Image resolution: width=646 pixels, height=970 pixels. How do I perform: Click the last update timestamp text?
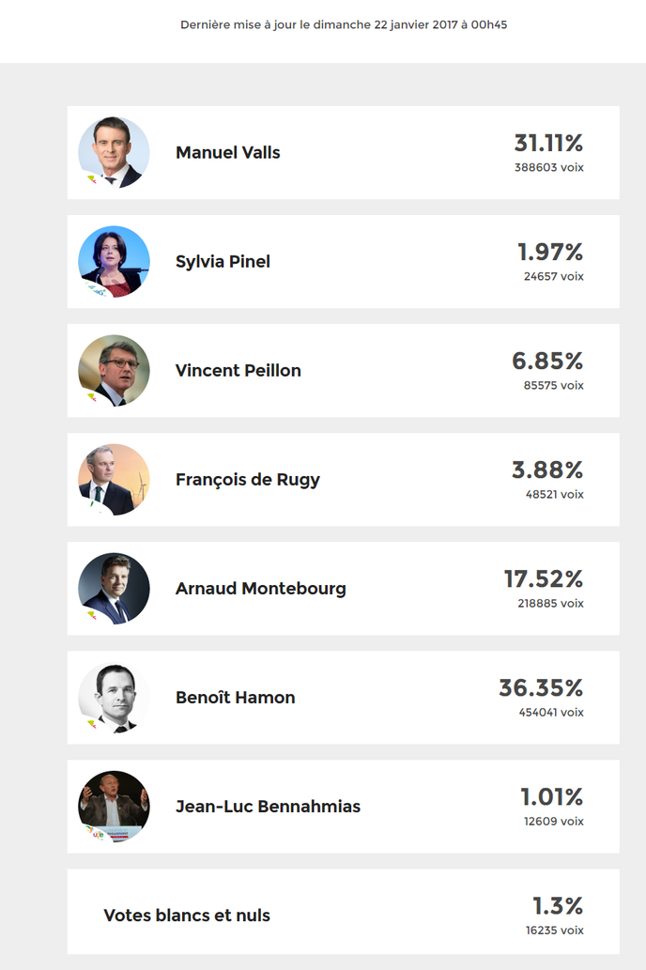[344, 24]
